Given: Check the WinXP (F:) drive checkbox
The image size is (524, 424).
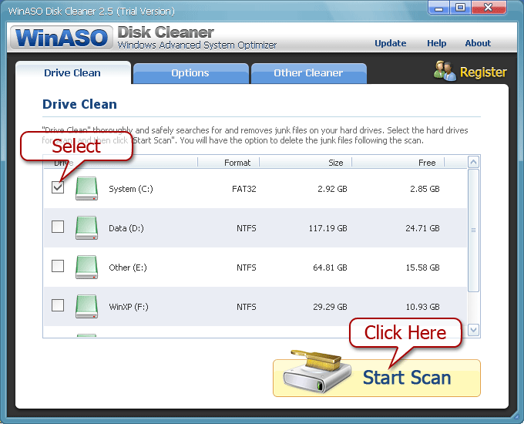Looking at the screenshot, I should pos(58,305).
